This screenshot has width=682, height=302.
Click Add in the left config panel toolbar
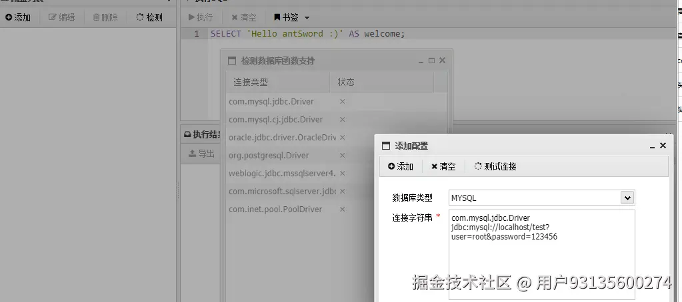click(x=18, y=17)
